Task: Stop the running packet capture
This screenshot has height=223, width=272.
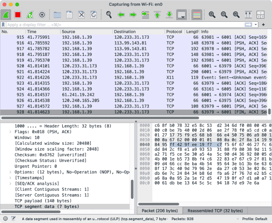Action: [18, 15]
